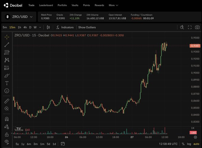Screen dimensions: 202x148
Task: Set chart range to 1m
Action: click(42, 144)
